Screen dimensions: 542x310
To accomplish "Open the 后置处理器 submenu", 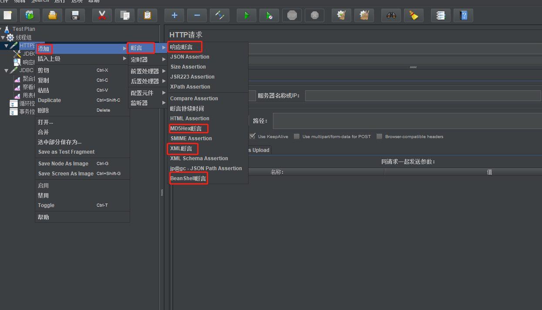I will (148, 81).
